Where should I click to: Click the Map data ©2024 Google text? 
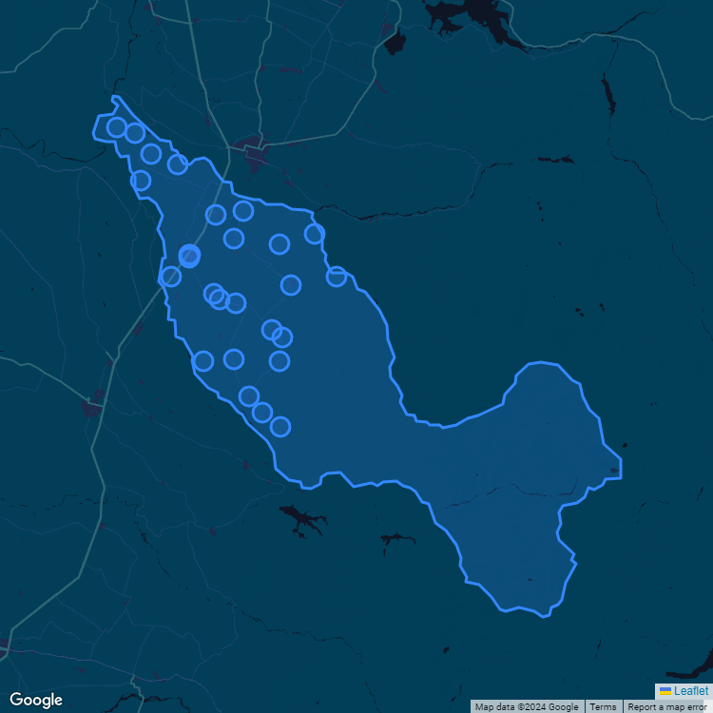(527, 706)
